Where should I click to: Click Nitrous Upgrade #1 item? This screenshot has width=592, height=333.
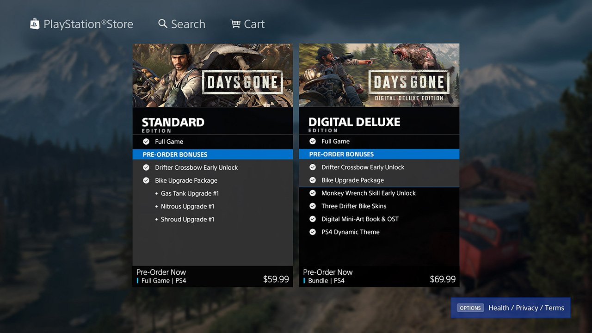coord(187,206)
